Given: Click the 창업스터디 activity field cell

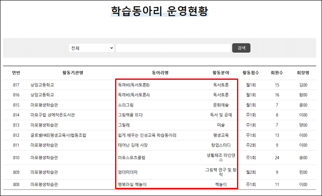Looking at the screenshot, I should pos(221,145).
